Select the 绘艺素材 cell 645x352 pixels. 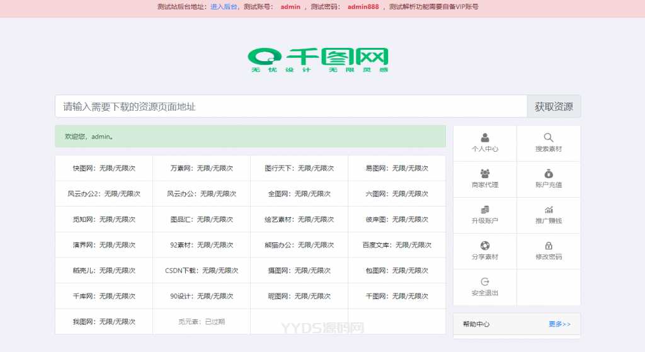click(299, 220)
